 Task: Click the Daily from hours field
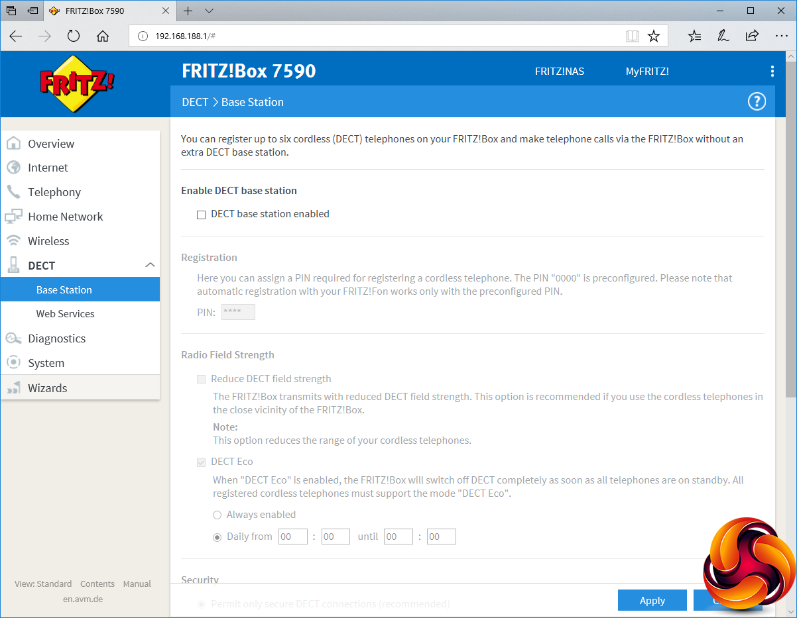tap(292, 537)
